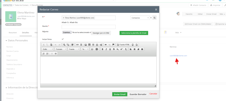Viewport: 226px width, 101px height.
Task: Click Añadir Etiqueta tag button
Action: click(x=14, y=25)
